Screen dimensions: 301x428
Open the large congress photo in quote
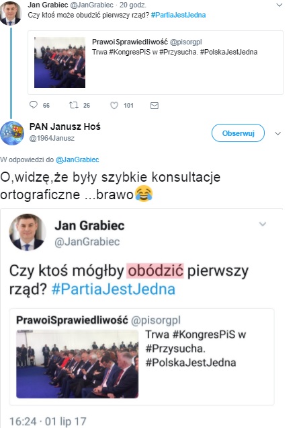pyautogui.click(x=77, y=364)
